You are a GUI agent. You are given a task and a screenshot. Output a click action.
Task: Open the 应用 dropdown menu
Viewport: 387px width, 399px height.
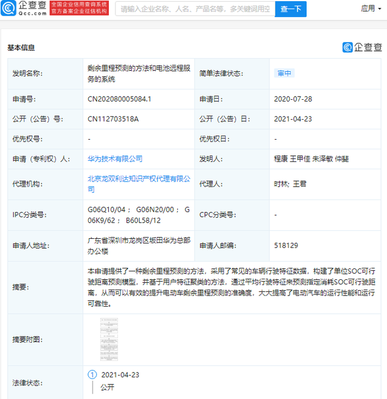[370, 8]
